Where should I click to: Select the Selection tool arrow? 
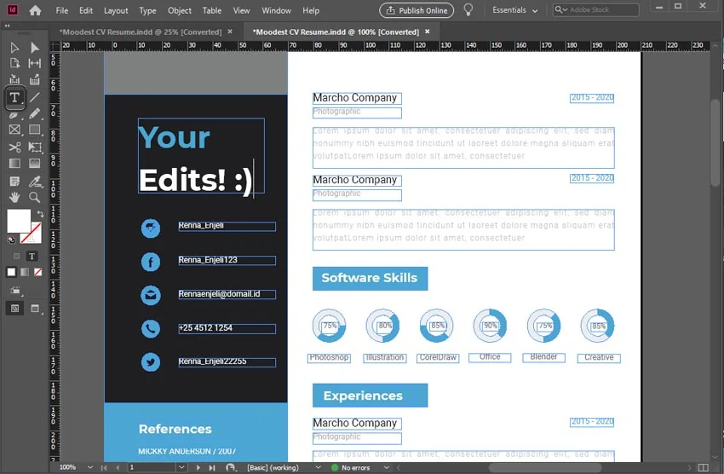(14, 48)
